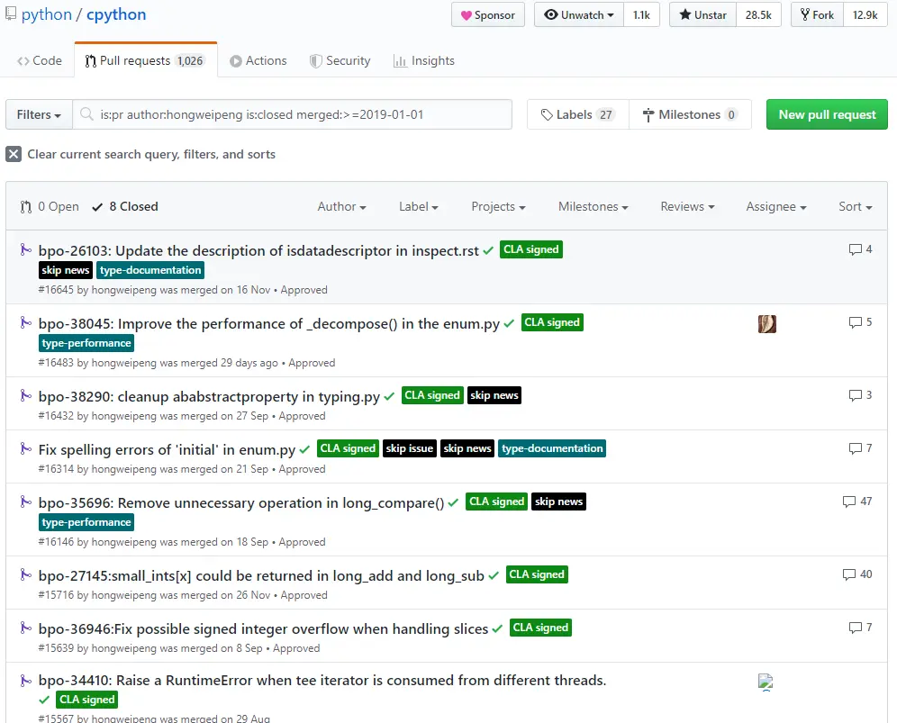
Task: Click the green check status on bpo-38290
Action: pos(389,396)
